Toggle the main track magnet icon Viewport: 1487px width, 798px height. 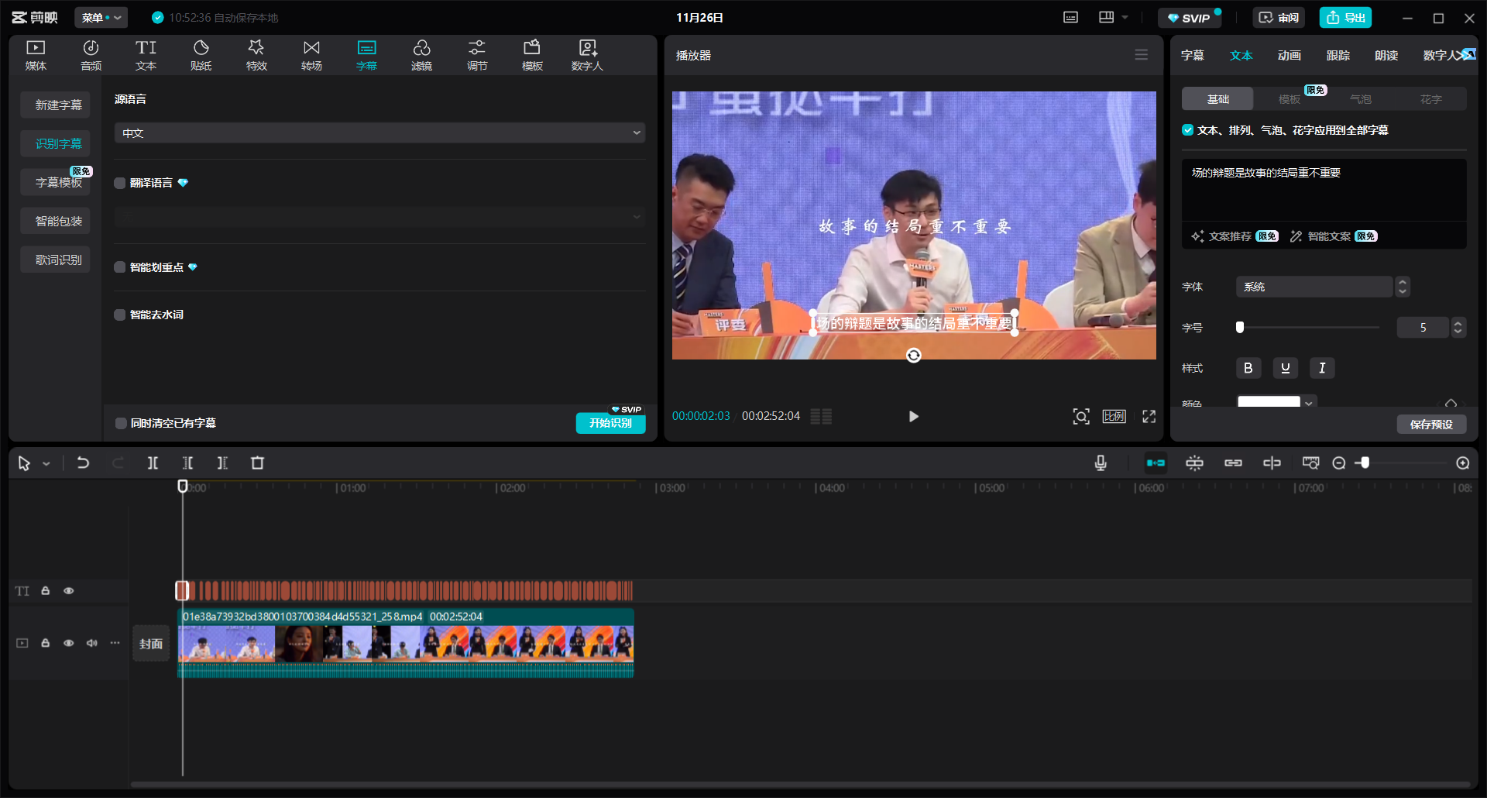pyautogui.click(x=1156, y=463)
